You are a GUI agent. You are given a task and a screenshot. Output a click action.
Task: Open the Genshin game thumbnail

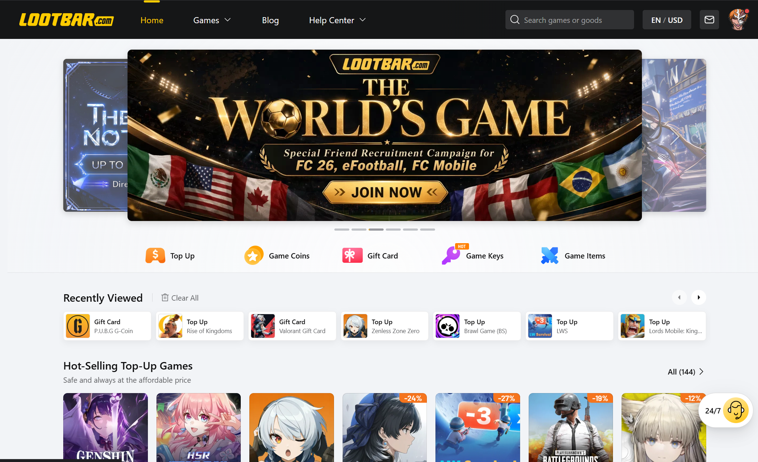105,427
